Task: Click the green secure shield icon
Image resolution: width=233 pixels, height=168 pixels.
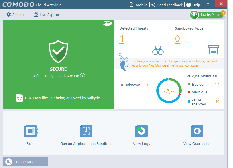Action: tap(58, 52)
